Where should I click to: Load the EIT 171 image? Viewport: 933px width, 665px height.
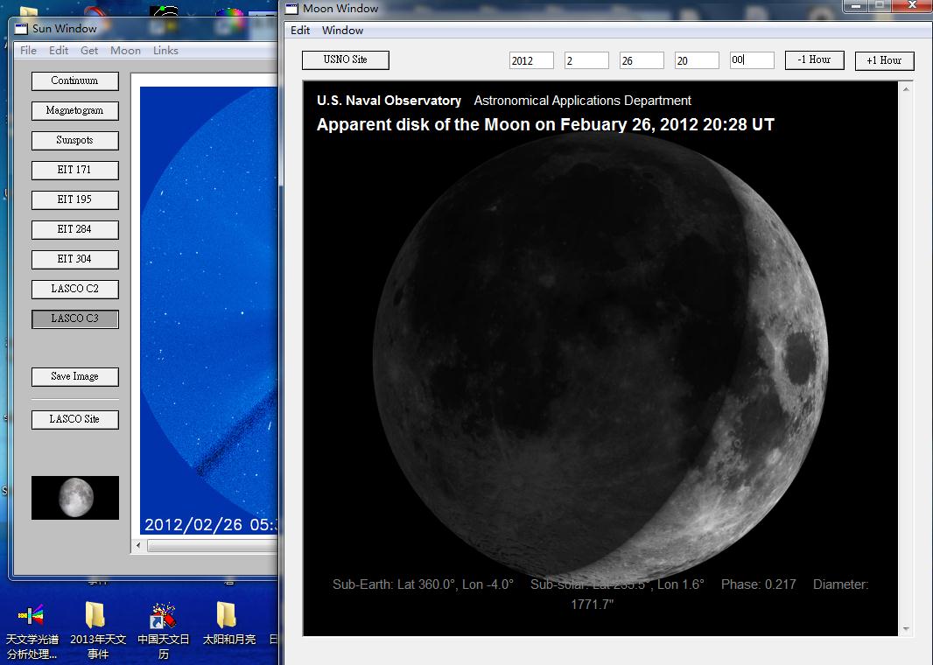(75, 170)
